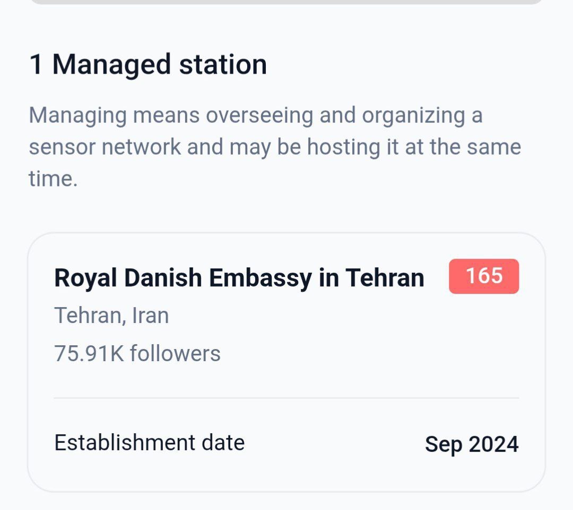Click the Tehran, Iran location label
Image resolution: width=573 pixels, height=510 pixels.
(111, 315)
